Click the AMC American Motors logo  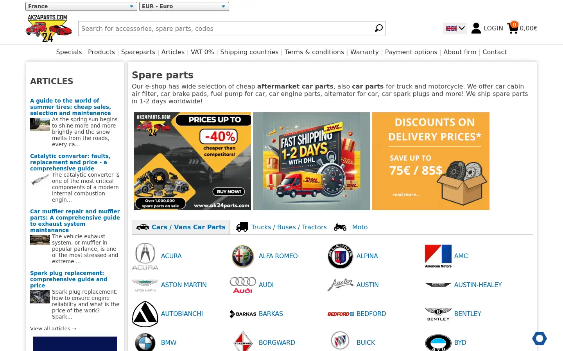[438, 256]
